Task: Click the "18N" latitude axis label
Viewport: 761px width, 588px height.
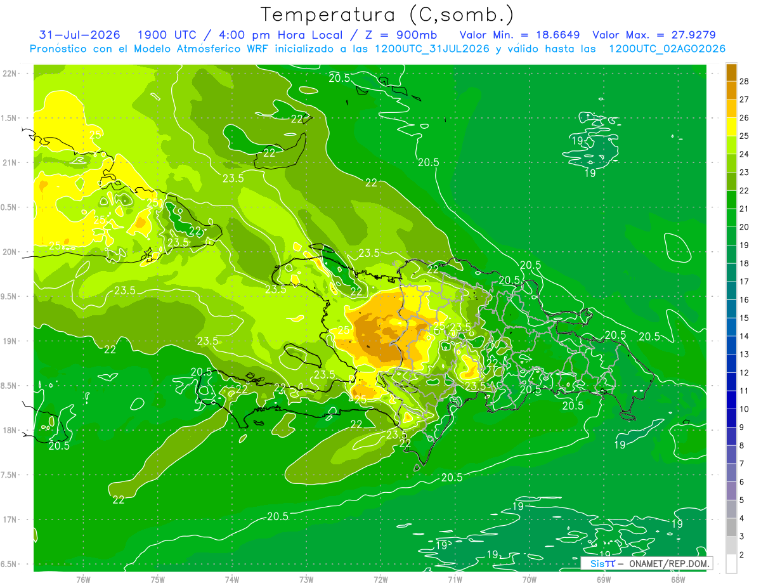Action: click(x=9, y=430)
